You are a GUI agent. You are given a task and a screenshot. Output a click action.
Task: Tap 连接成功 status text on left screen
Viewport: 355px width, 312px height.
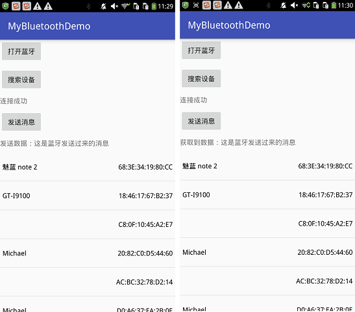click(14, 101)
